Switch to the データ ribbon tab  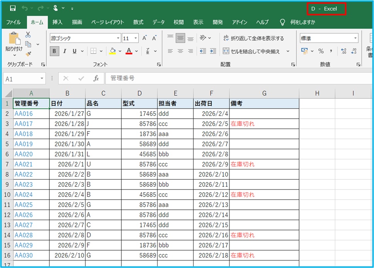158,22
